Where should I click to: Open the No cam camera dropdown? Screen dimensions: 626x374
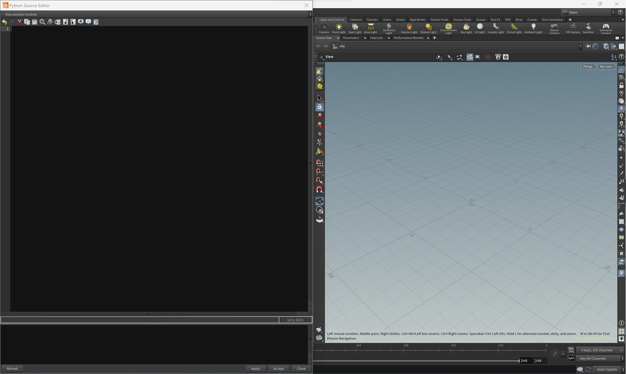tap(606, 67)
